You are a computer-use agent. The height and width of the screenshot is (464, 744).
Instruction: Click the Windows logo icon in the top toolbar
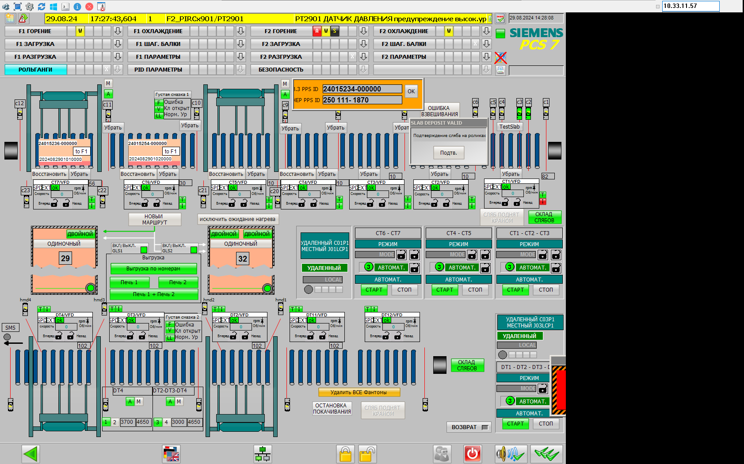[53, 7]
